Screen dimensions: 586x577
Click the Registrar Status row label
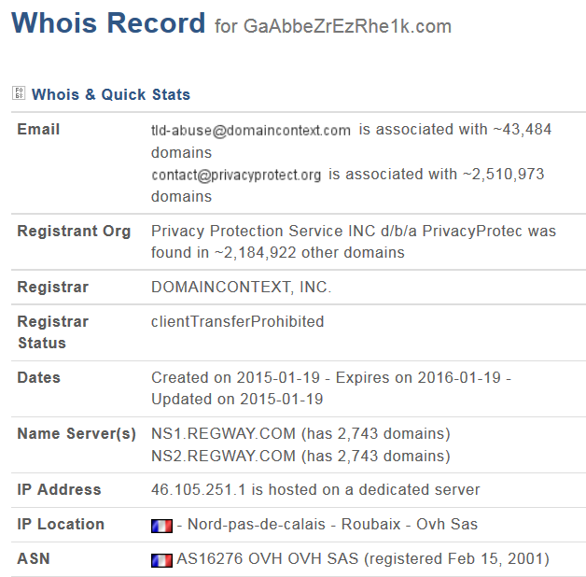(x=53, y=332)
